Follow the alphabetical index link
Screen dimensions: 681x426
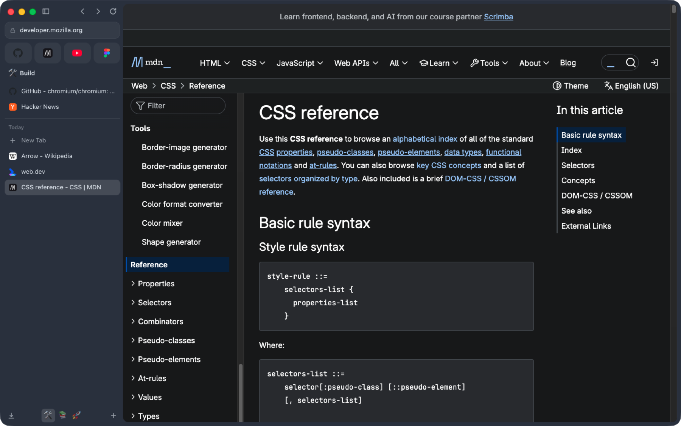click(425, 139)
